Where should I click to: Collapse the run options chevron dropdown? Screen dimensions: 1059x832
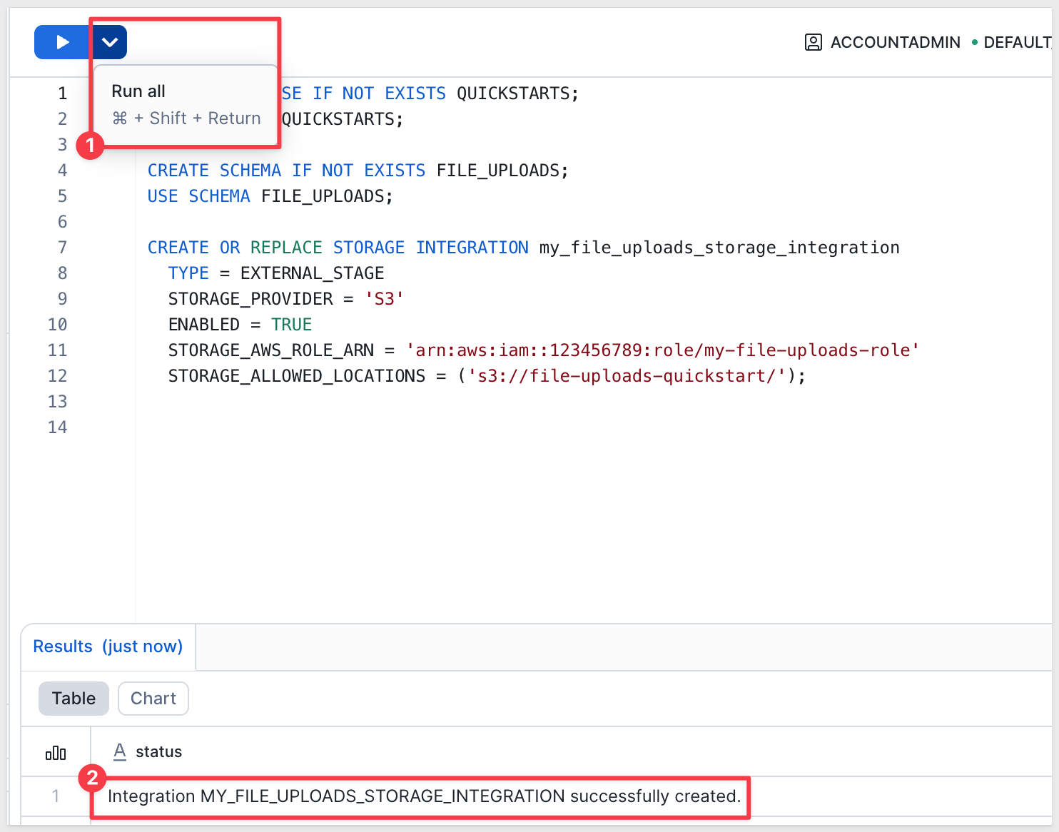point(109,42)
